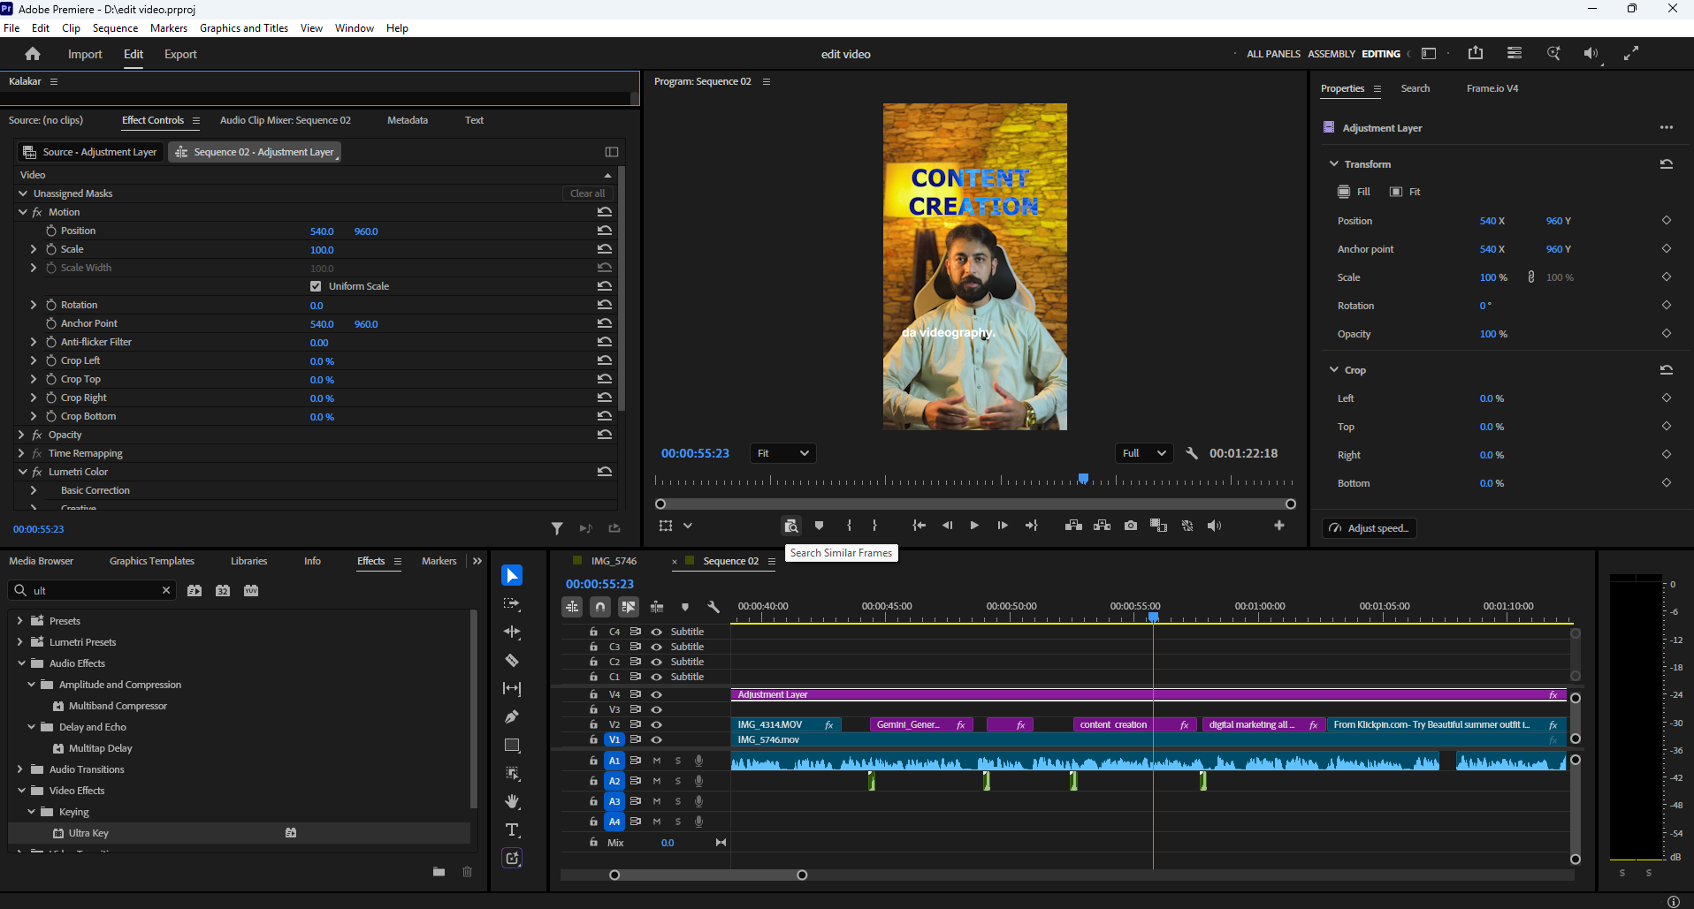The width and height of the screenshot is (1694, 909).
Task: Click the Fit button in Transform
Action: (x=1406, y=192)
